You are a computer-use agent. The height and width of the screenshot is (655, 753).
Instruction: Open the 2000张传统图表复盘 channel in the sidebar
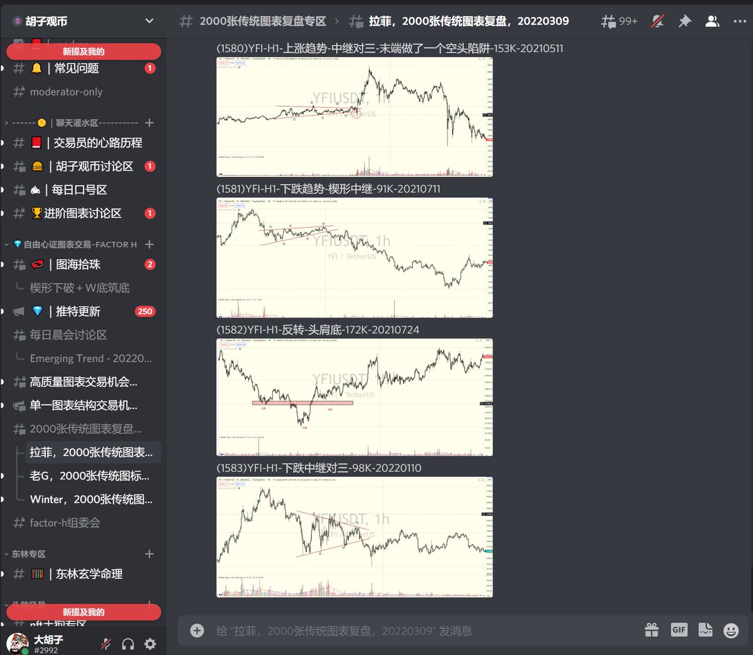pyautogui.click(x=83, y=429)
